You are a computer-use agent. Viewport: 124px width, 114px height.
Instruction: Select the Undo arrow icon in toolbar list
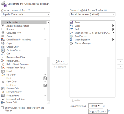coord(71,26)
